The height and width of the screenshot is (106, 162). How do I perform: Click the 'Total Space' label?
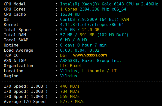17,30
